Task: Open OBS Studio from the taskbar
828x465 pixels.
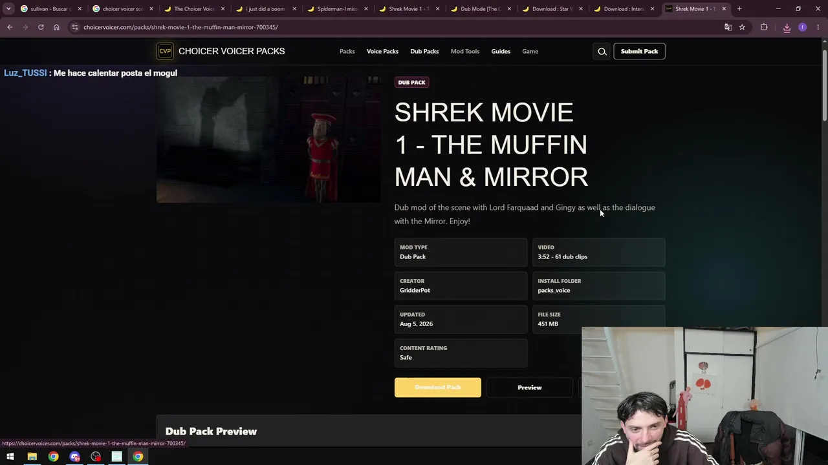Action: click(x=96, y=457)
